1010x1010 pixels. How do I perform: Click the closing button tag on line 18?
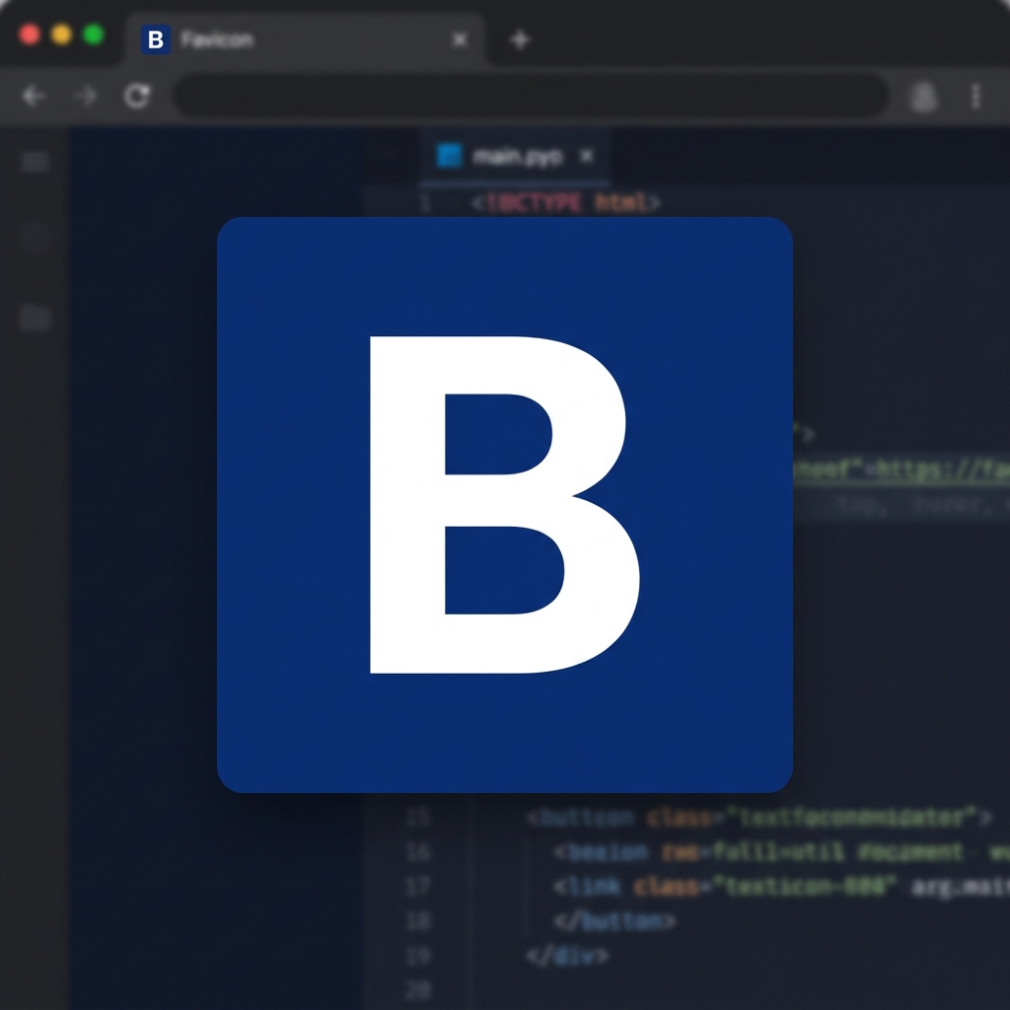614,921
